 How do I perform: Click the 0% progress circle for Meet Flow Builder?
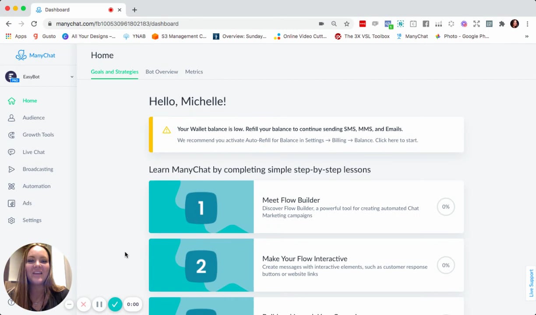pos(446,206)
